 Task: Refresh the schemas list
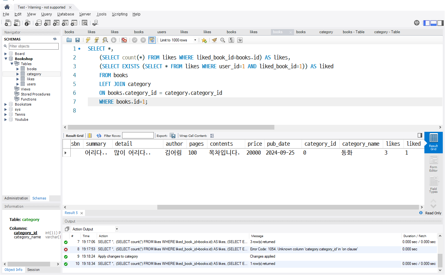(55, 39)
